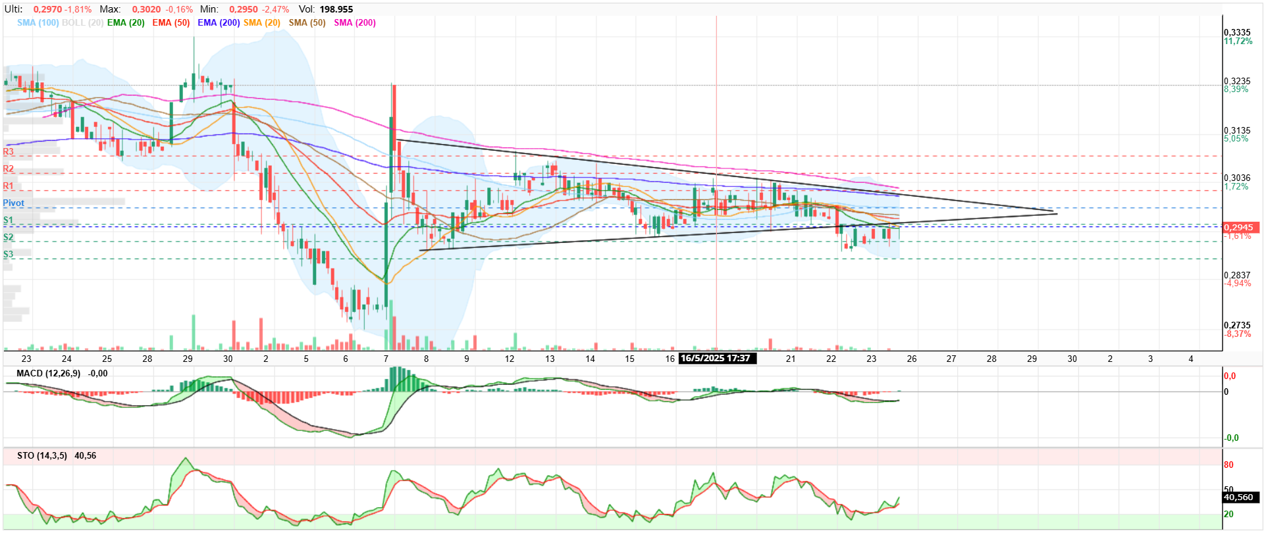Click date 26 on time axis

pyautogui.click(x=912, y=359)
